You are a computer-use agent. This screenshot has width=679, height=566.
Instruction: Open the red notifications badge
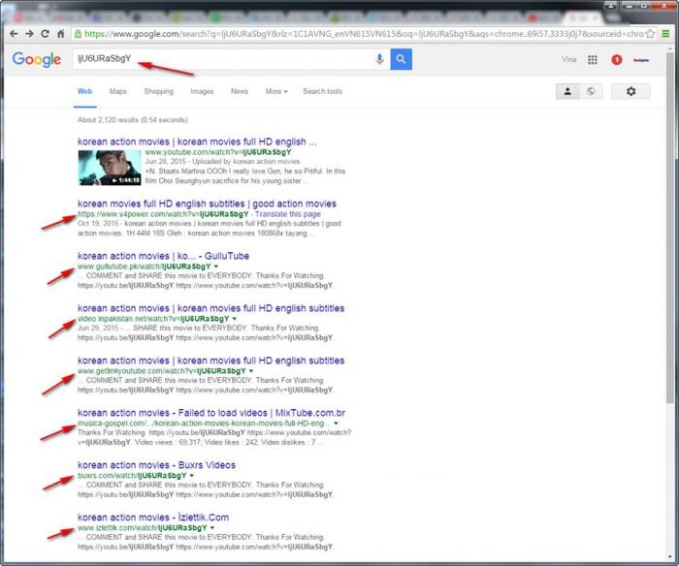pyautogui.click(x=617, y=60)
